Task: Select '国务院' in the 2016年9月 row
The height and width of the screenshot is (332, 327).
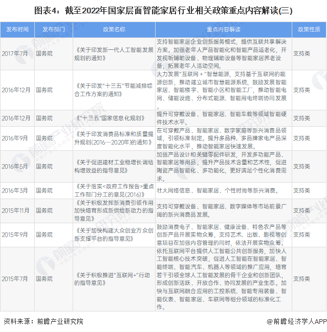Action: click(x=44, y=138)
